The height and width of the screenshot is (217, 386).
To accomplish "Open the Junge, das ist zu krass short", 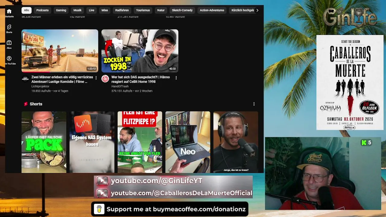I will click(x=236, y=142).
